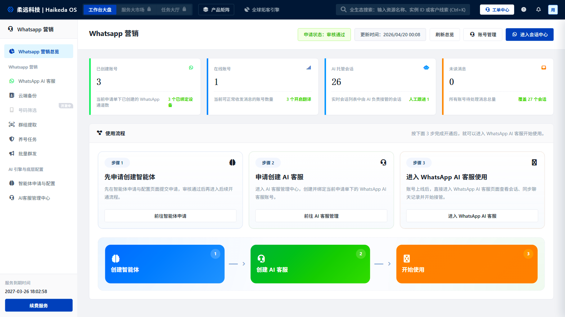565x317 pixels.
Task: Click the expiry date 2027-03-26 18:02:58
Action: tap(26, 292)
